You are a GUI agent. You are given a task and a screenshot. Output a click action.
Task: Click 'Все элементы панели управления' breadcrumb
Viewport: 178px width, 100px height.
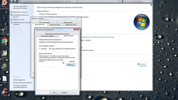click(51, 1)
